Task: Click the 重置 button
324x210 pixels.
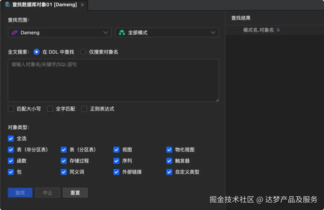Action: [75, 192]
